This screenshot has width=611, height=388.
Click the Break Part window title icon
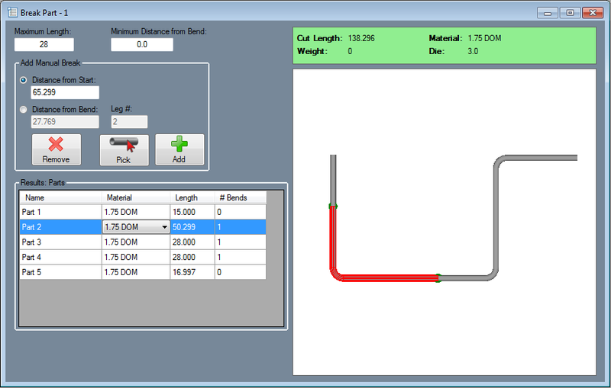(13, 12)
